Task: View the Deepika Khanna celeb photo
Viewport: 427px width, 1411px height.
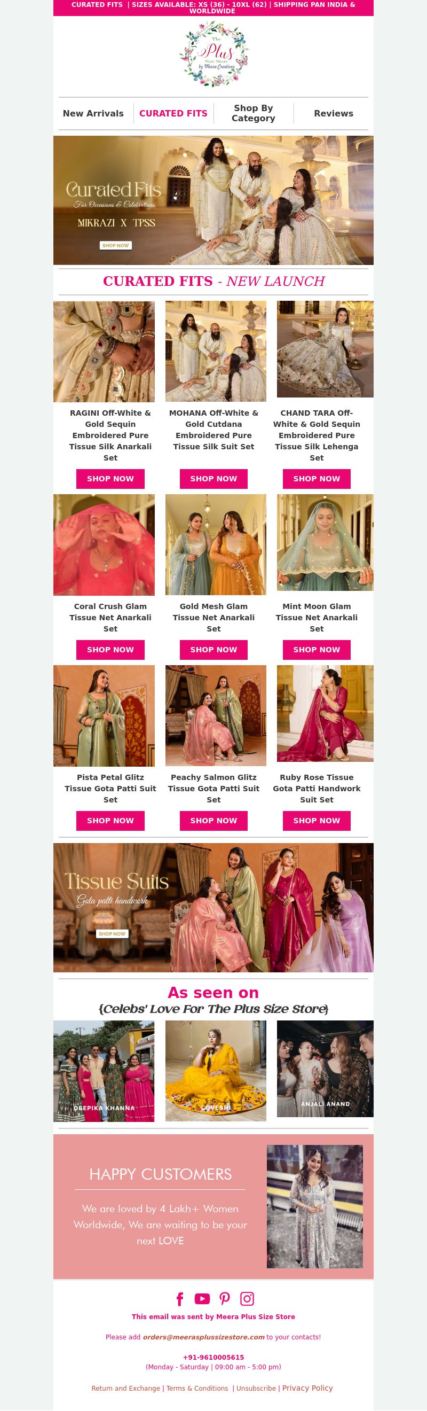Action: coord(104,1071)
